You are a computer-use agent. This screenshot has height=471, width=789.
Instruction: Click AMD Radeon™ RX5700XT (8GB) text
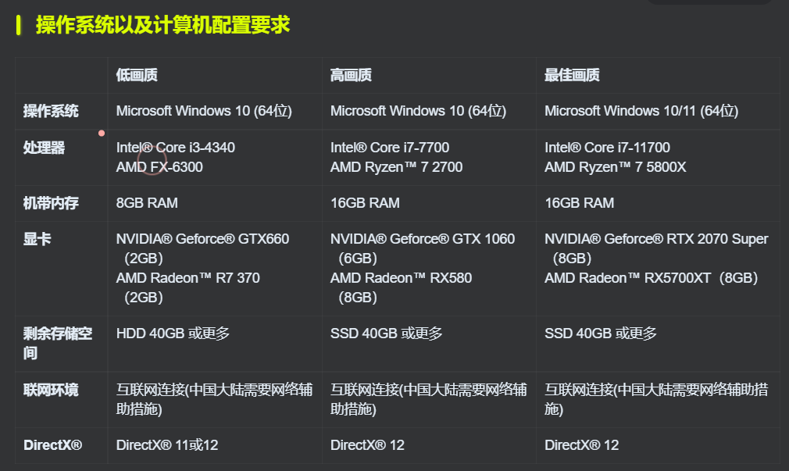click(652, 278)
